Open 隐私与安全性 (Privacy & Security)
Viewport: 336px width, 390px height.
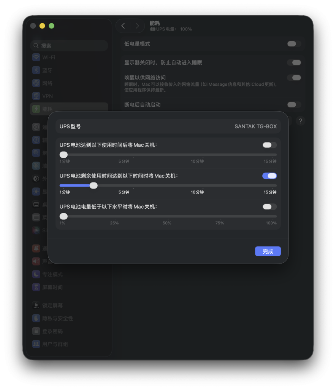[x=57, y=318]
